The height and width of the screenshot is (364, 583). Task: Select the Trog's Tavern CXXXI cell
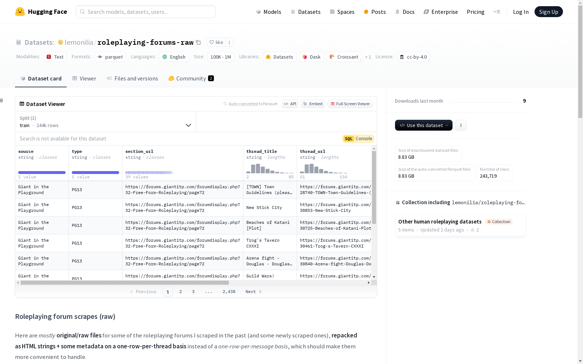270,243
